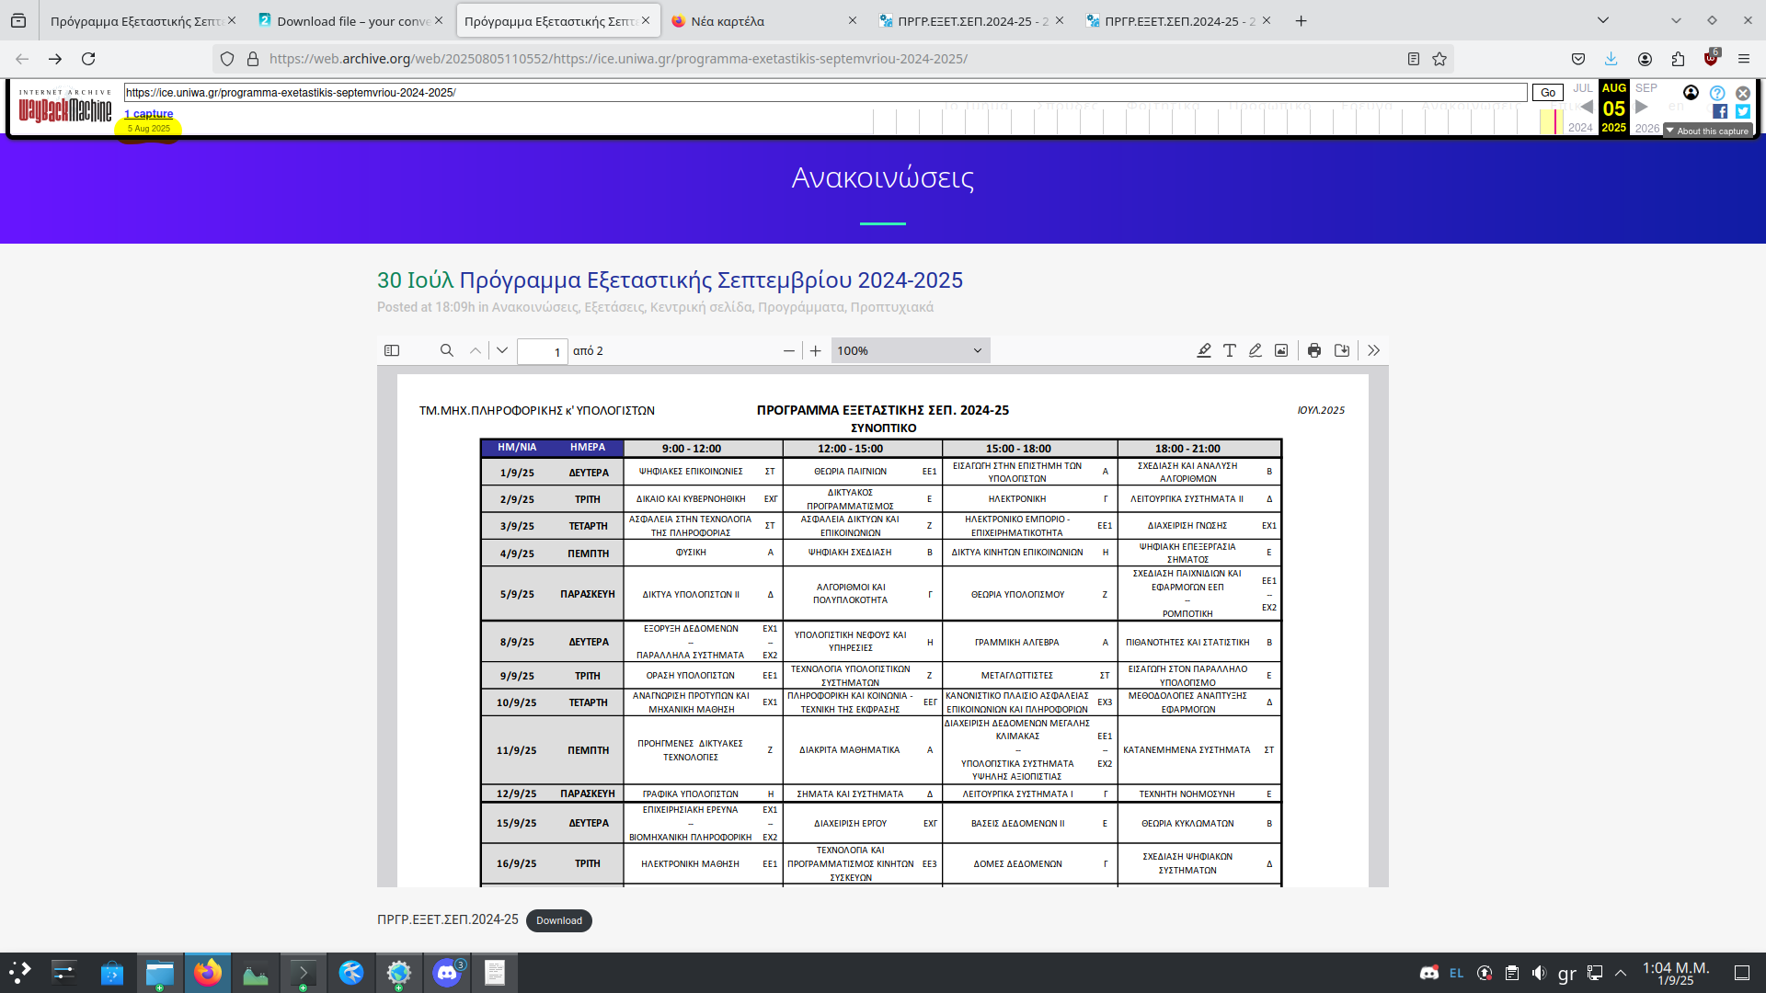Zoom out the PDF document

(x=788, y=350)
